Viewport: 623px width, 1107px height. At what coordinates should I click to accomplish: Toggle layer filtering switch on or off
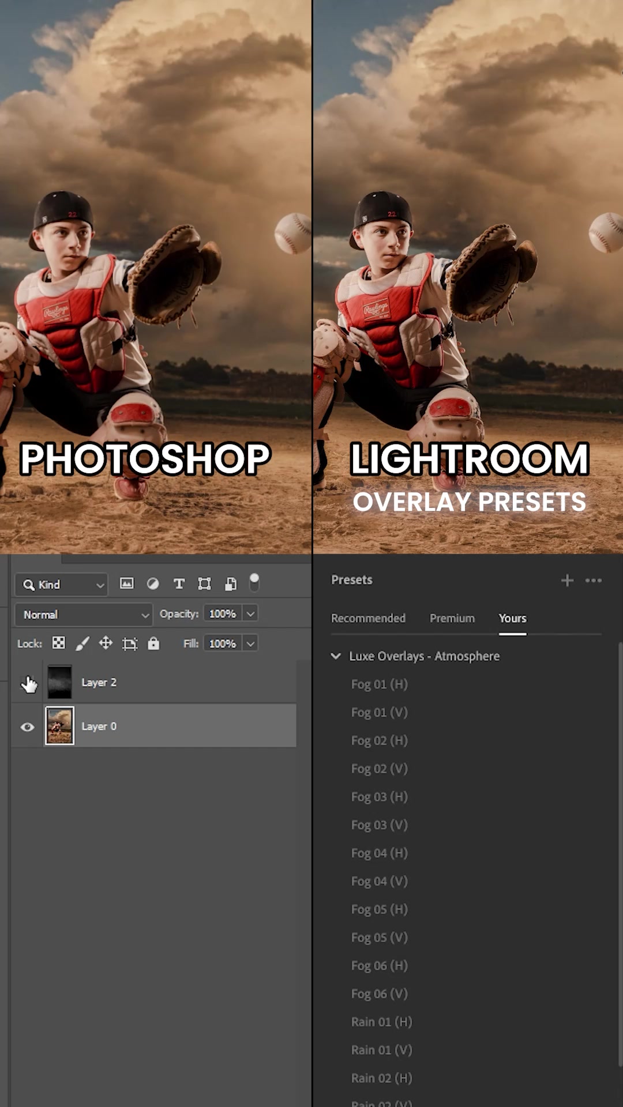[254, 582]
